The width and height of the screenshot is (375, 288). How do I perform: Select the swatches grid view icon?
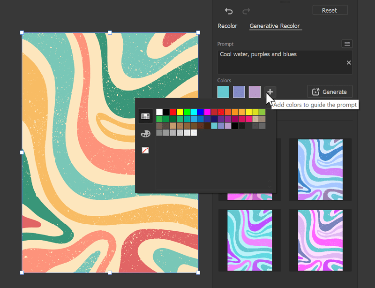pyautogui.click(x=145, y=116)
